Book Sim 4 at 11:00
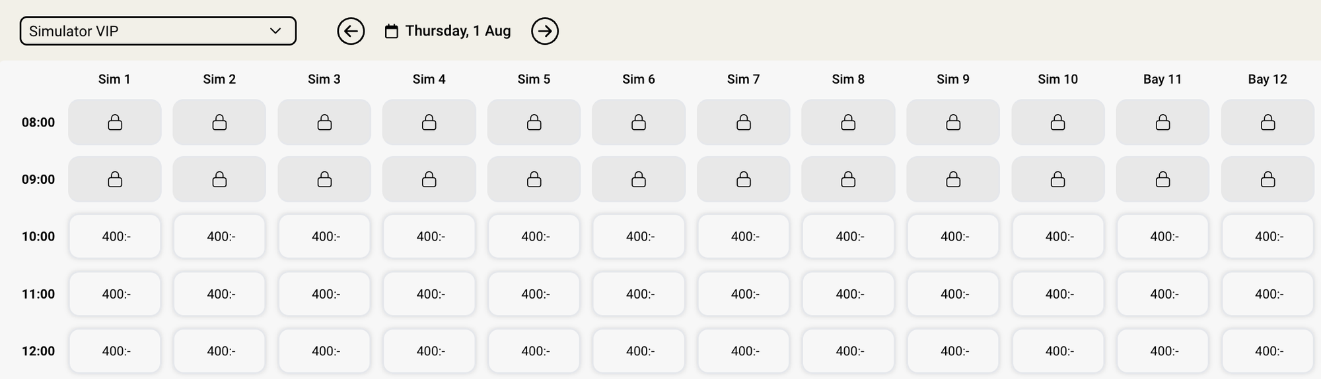The height and width of the screenshot is (379, 1321). [x=429, y=294]
